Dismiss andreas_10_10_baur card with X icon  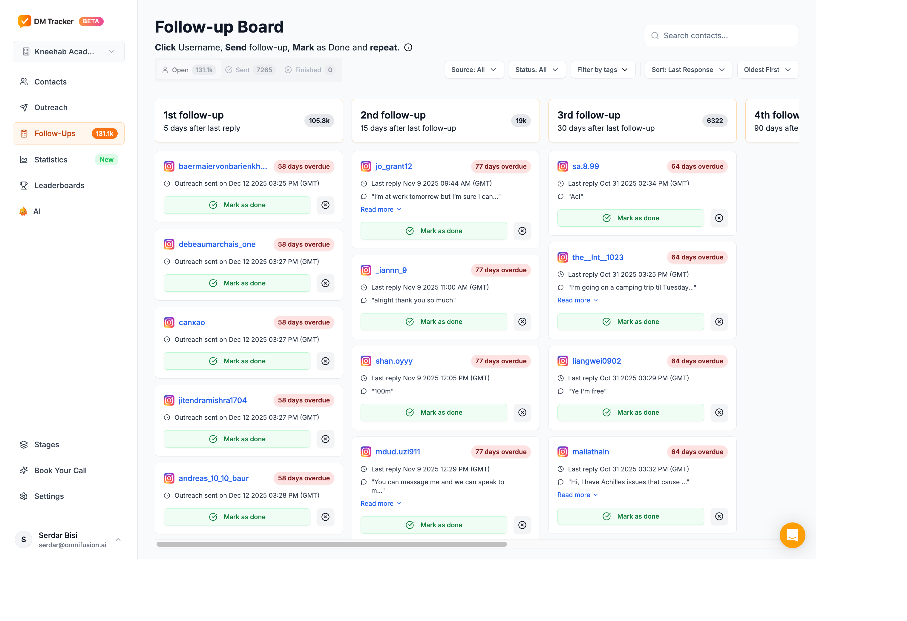[x=326, y=517]
